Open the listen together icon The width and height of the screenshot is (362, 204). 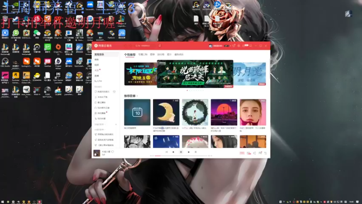[260, 153]
